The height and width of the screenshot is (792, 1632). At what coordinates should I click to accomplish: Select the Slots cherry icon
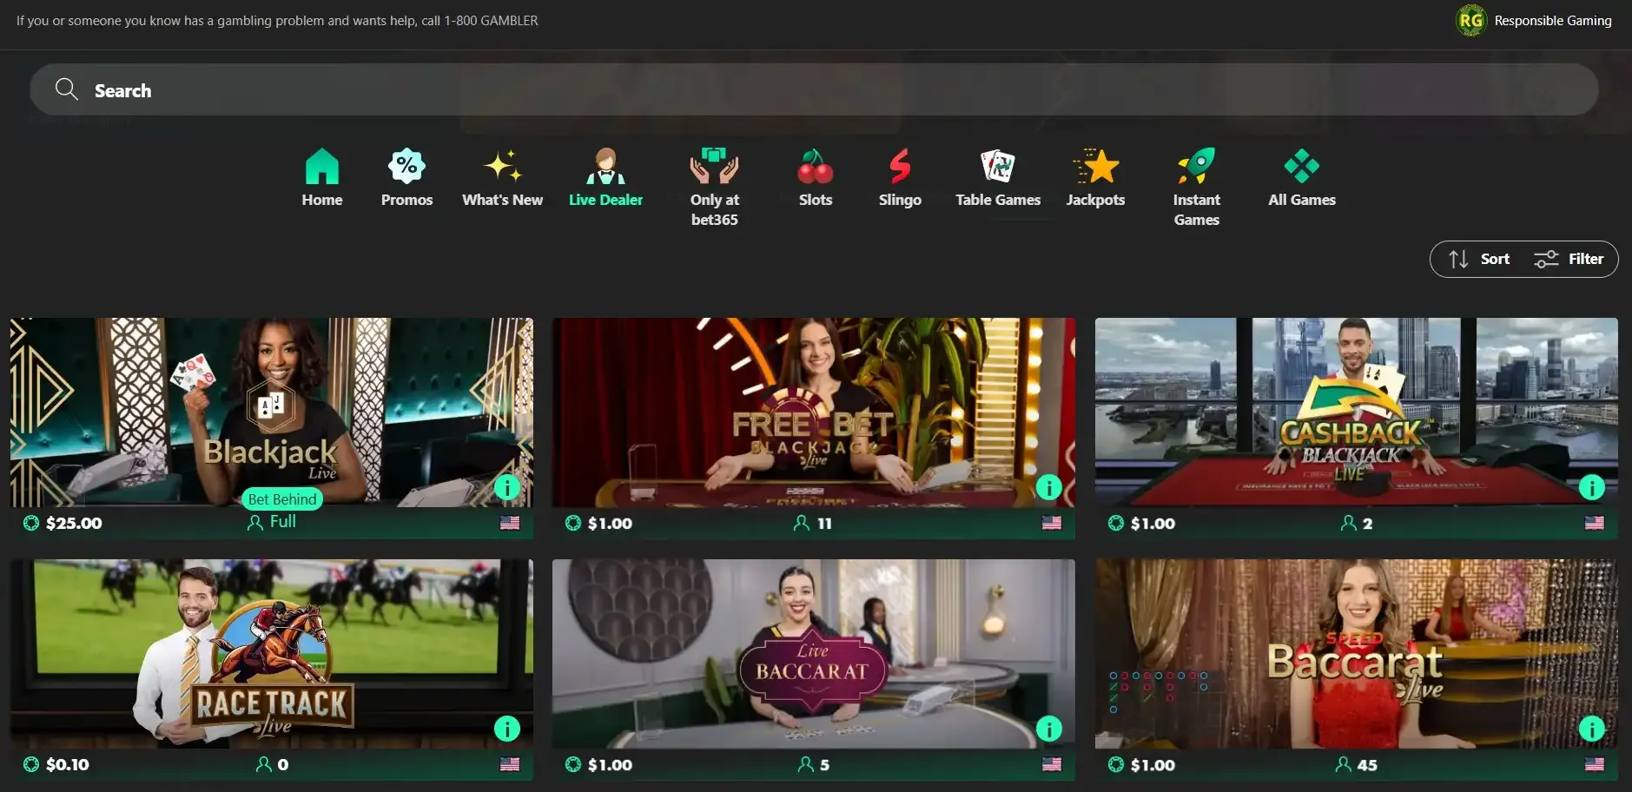(815, 167)
